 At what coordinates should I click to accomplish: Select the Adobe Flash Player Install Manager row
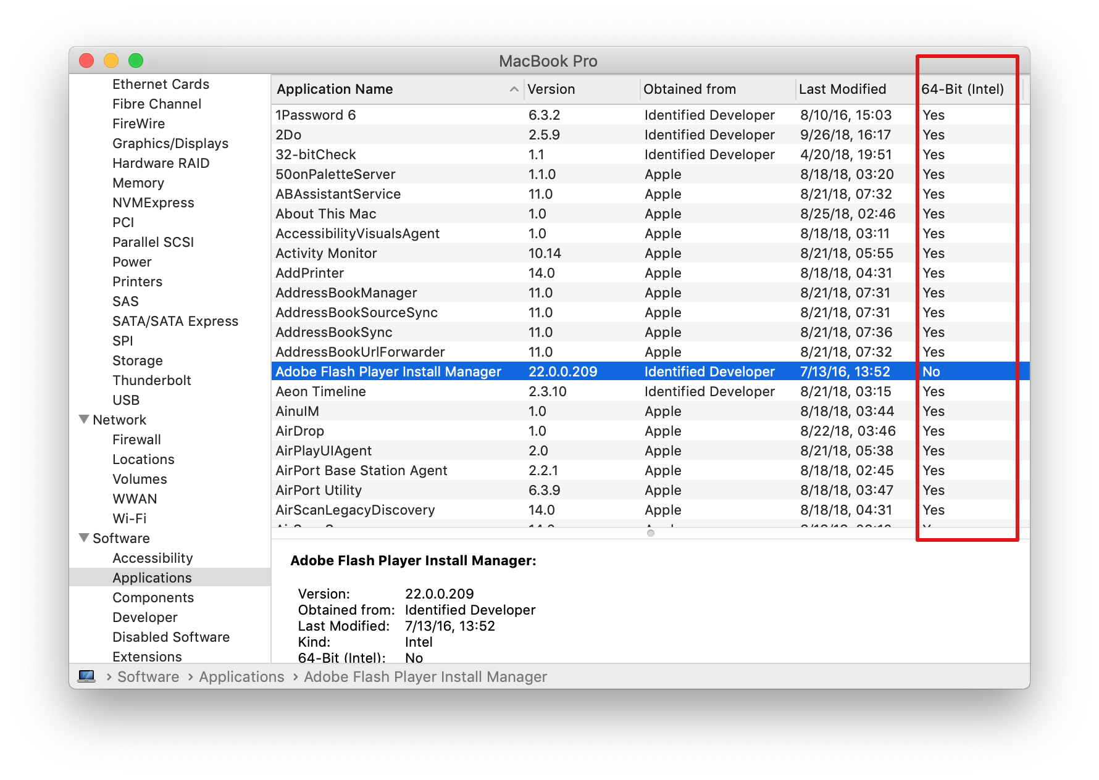(650, 371)
